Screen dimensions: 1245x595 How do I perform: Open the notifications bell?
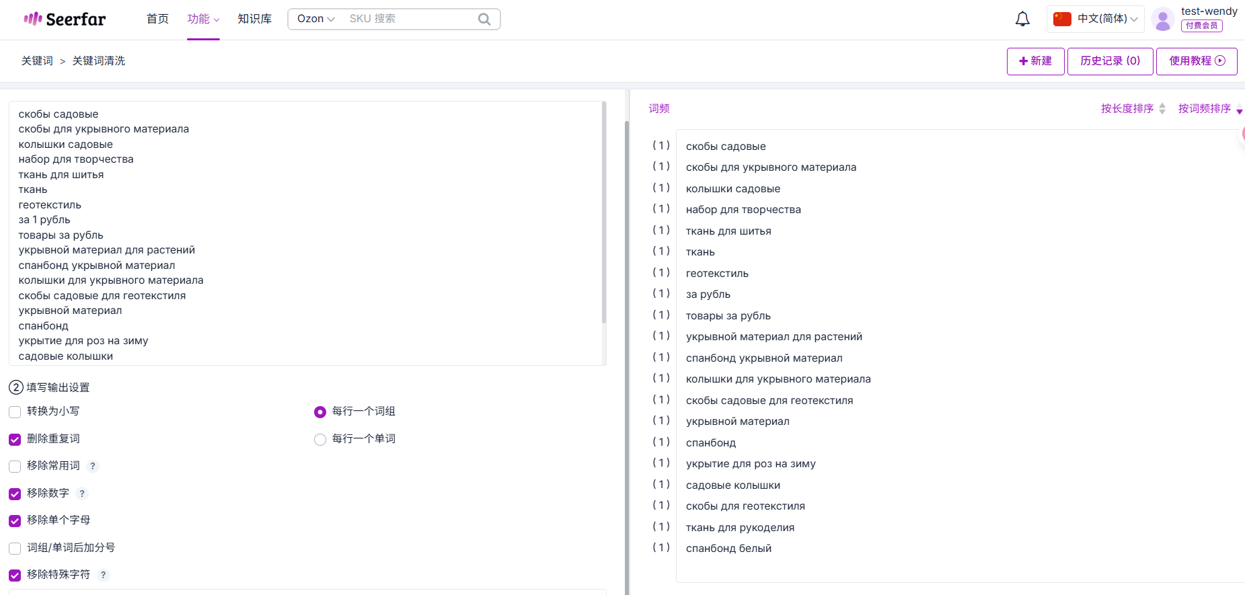coord(1022,19)
